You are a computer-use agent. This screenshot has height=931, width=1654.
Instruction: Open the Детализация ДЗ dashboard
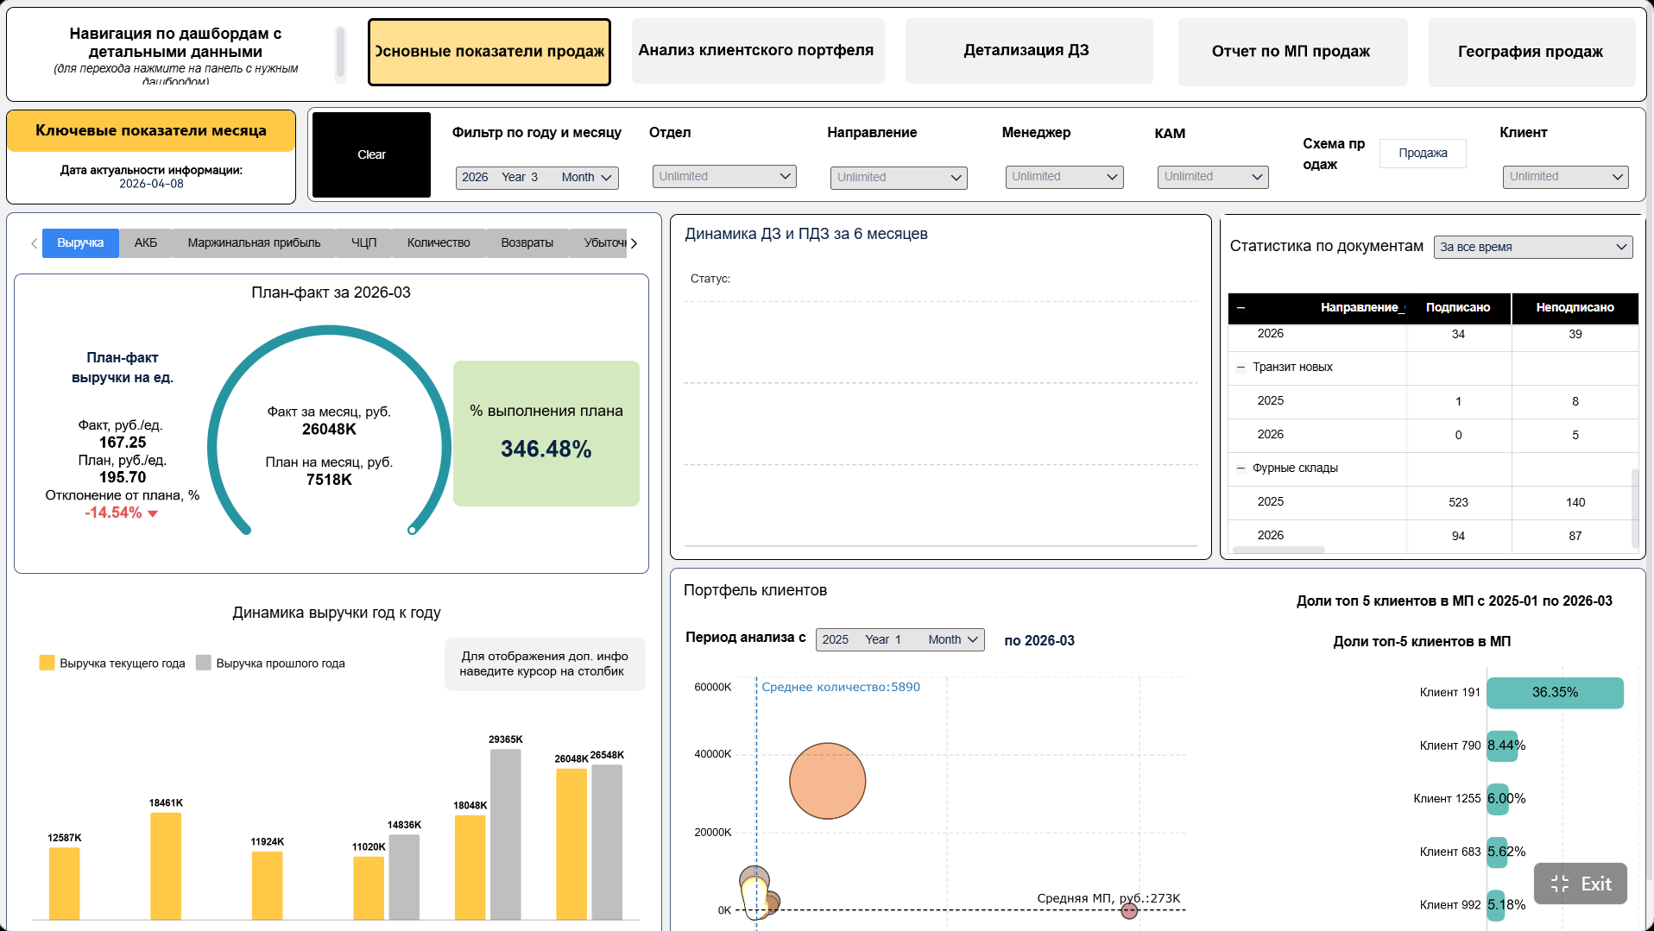point(1028,51)
